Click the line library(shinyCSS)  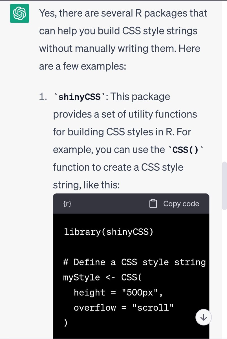[x=109, y=232]
